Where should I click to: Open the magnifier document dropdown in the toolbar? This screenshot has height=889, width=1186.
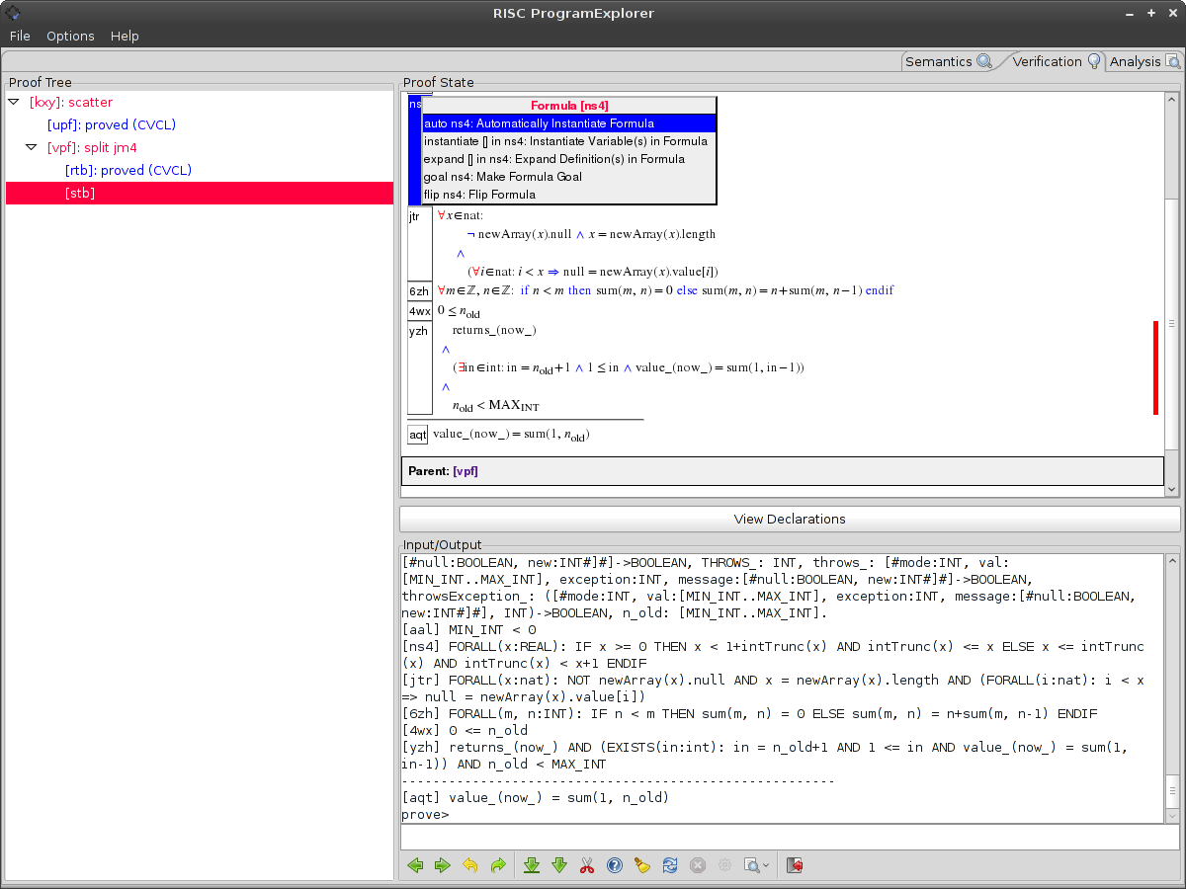coord(756,865)
